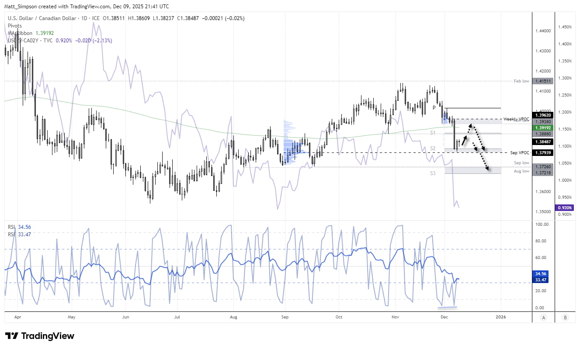580x349 pixels.
Task: Click the 1.38487 current price tag
Action: tap(542, 142)
